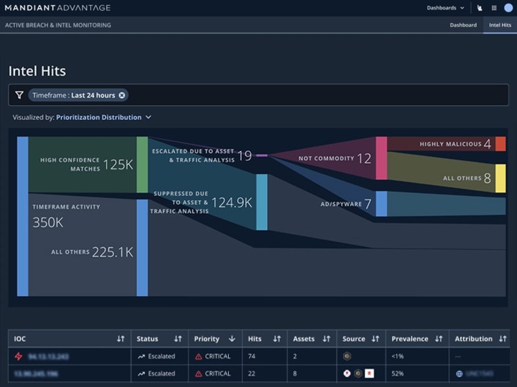Select the lightning IOC type icon for 94.13.13.243
The height and width of the screenshot is (387, 517).
pos(19,356)
